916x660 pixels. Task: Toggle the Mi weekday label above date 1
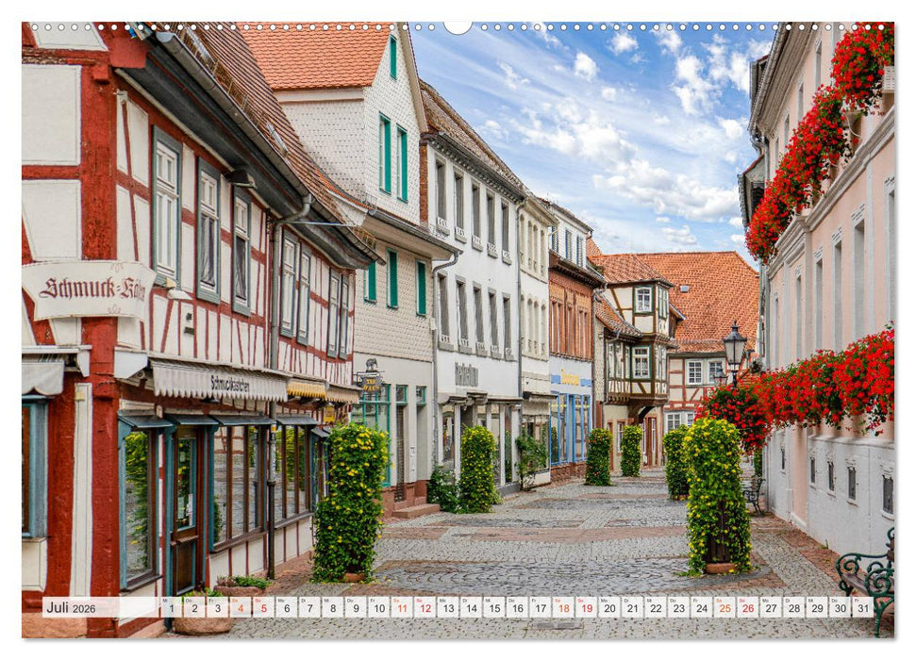click(164, 600)
